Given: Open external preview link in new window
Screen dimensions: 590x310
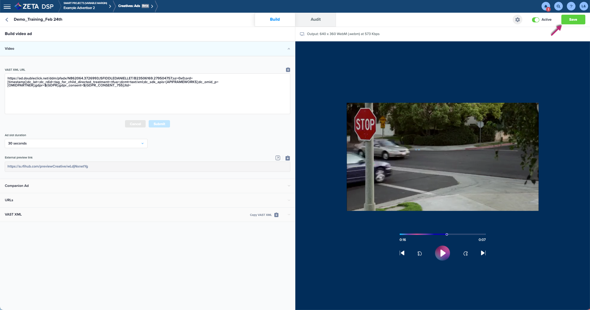Looking at the screenshot, I should [x=278, y=158].
